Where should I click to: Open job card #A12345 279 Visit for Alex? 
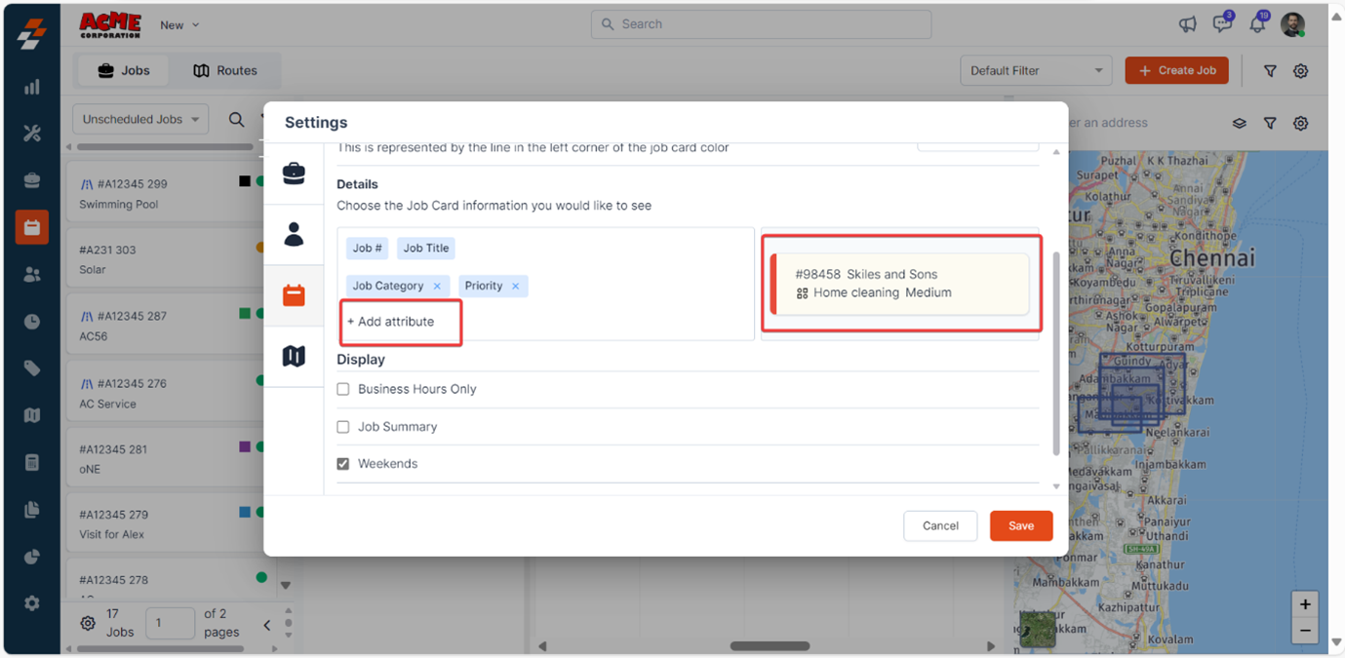click(167, 524)
